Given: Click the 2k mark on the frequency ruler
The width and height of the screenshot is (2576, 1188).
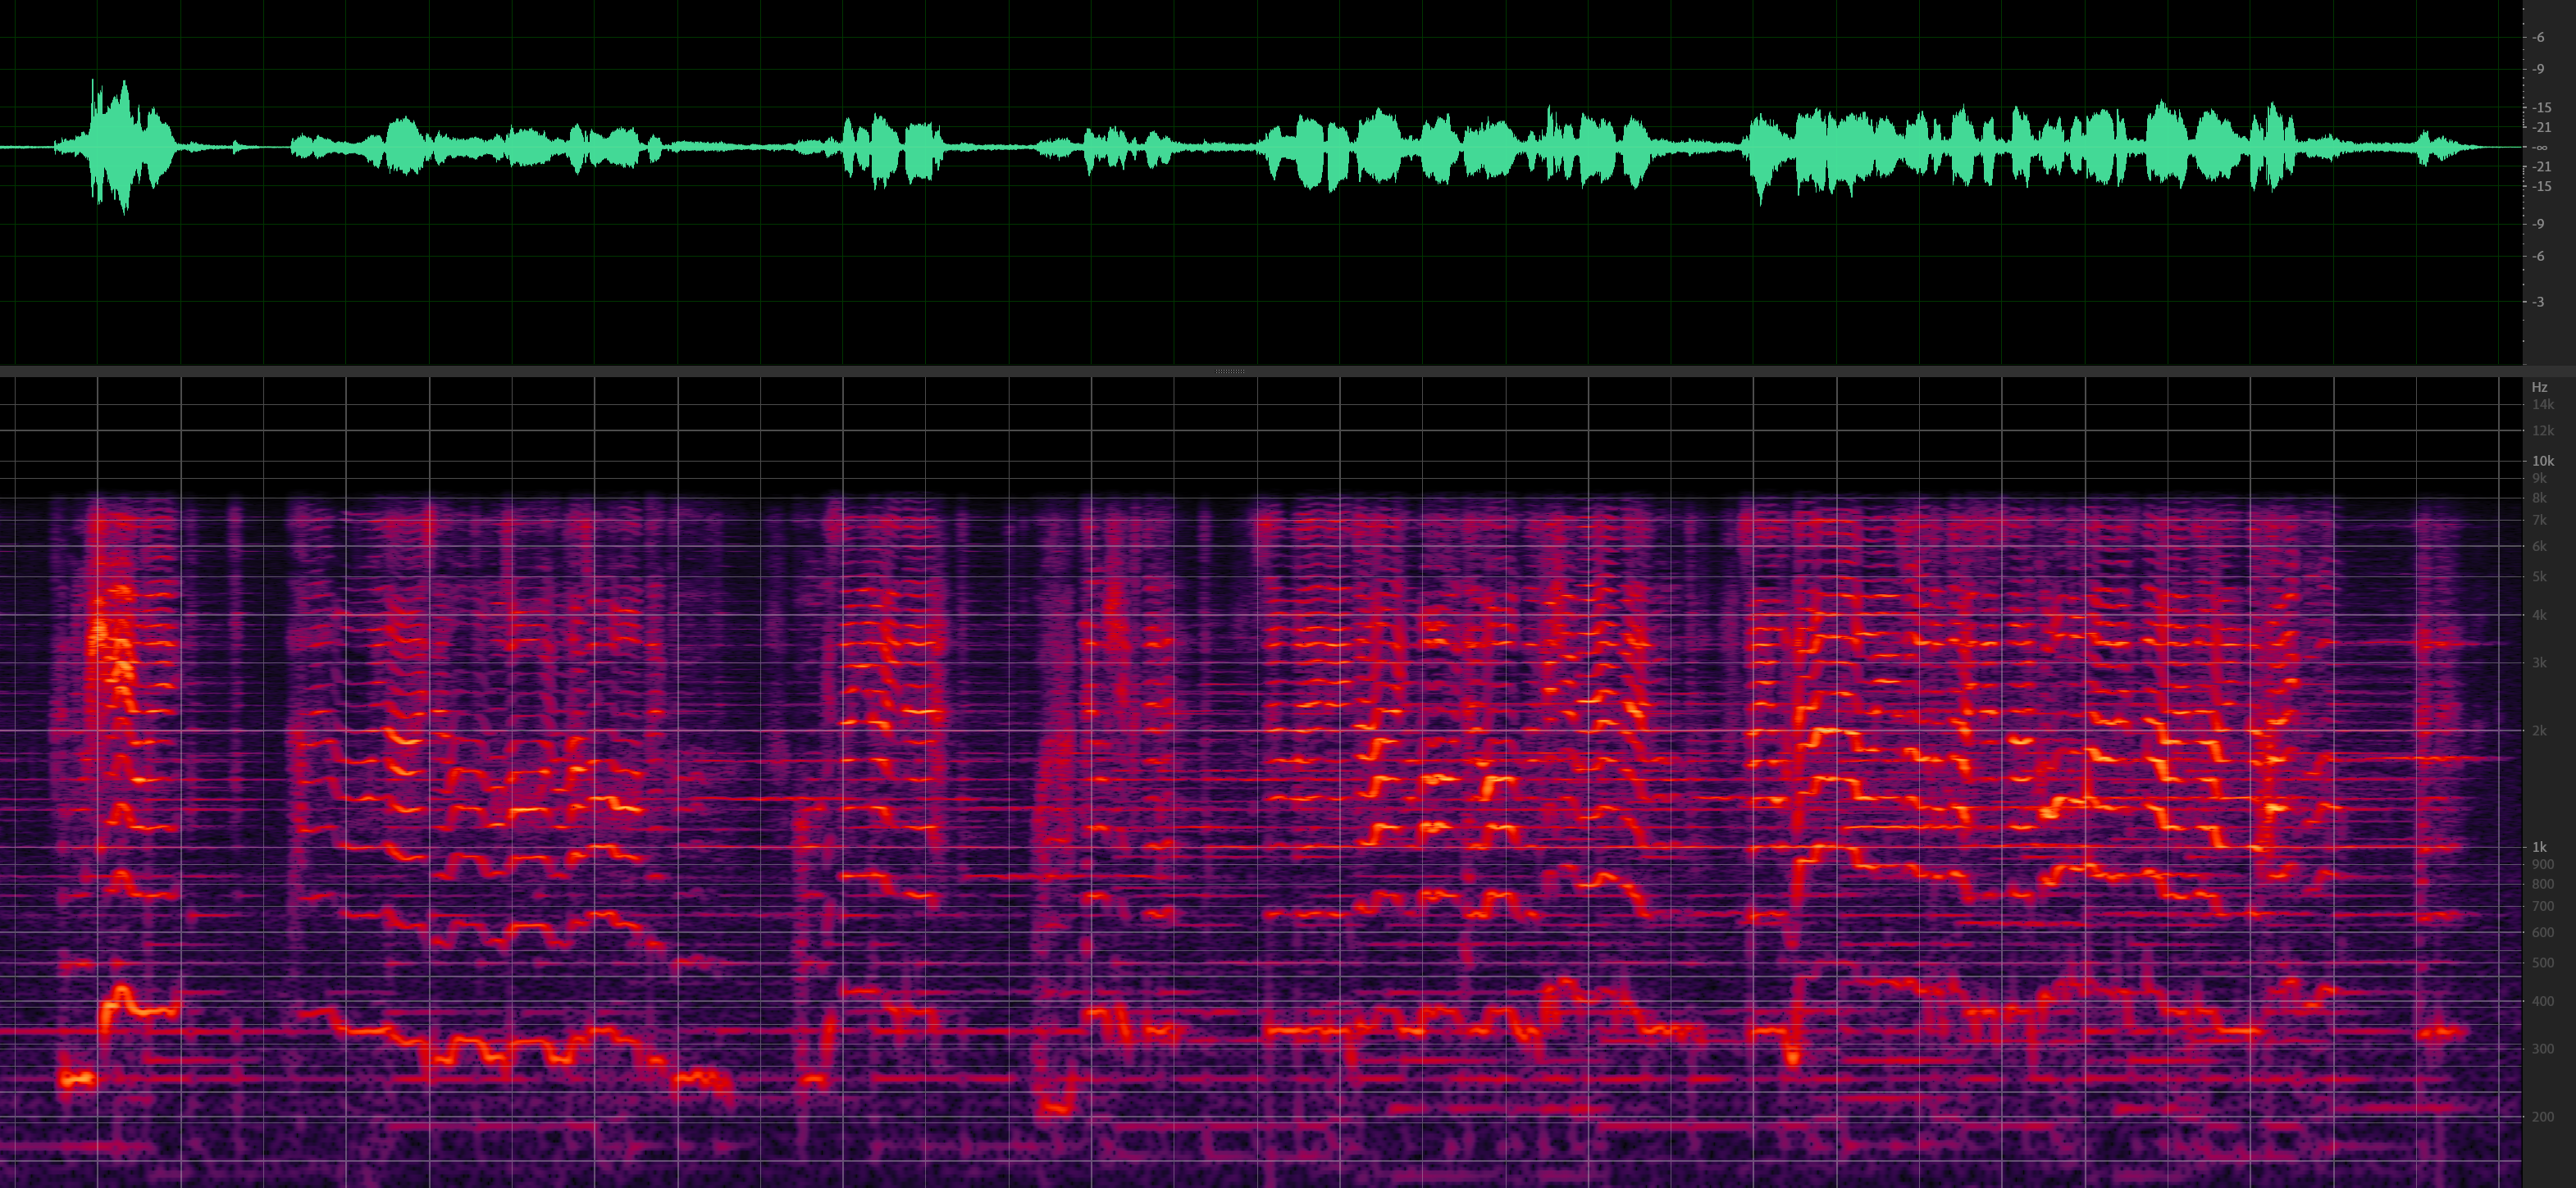Looking at the screenshot, I should [x=2539, y=731].
